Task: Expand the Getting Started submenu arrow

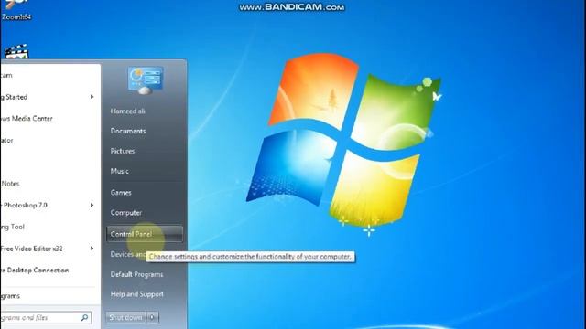Action: coord(92,97)
